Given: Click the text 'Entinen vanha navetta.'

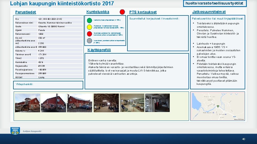Looking at the screenshot, I should 103,61.
